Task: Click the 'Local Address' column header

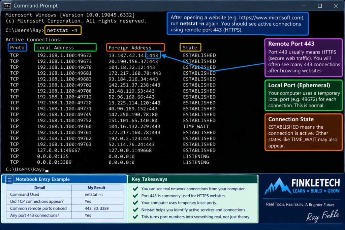Action: pos(65,47)
